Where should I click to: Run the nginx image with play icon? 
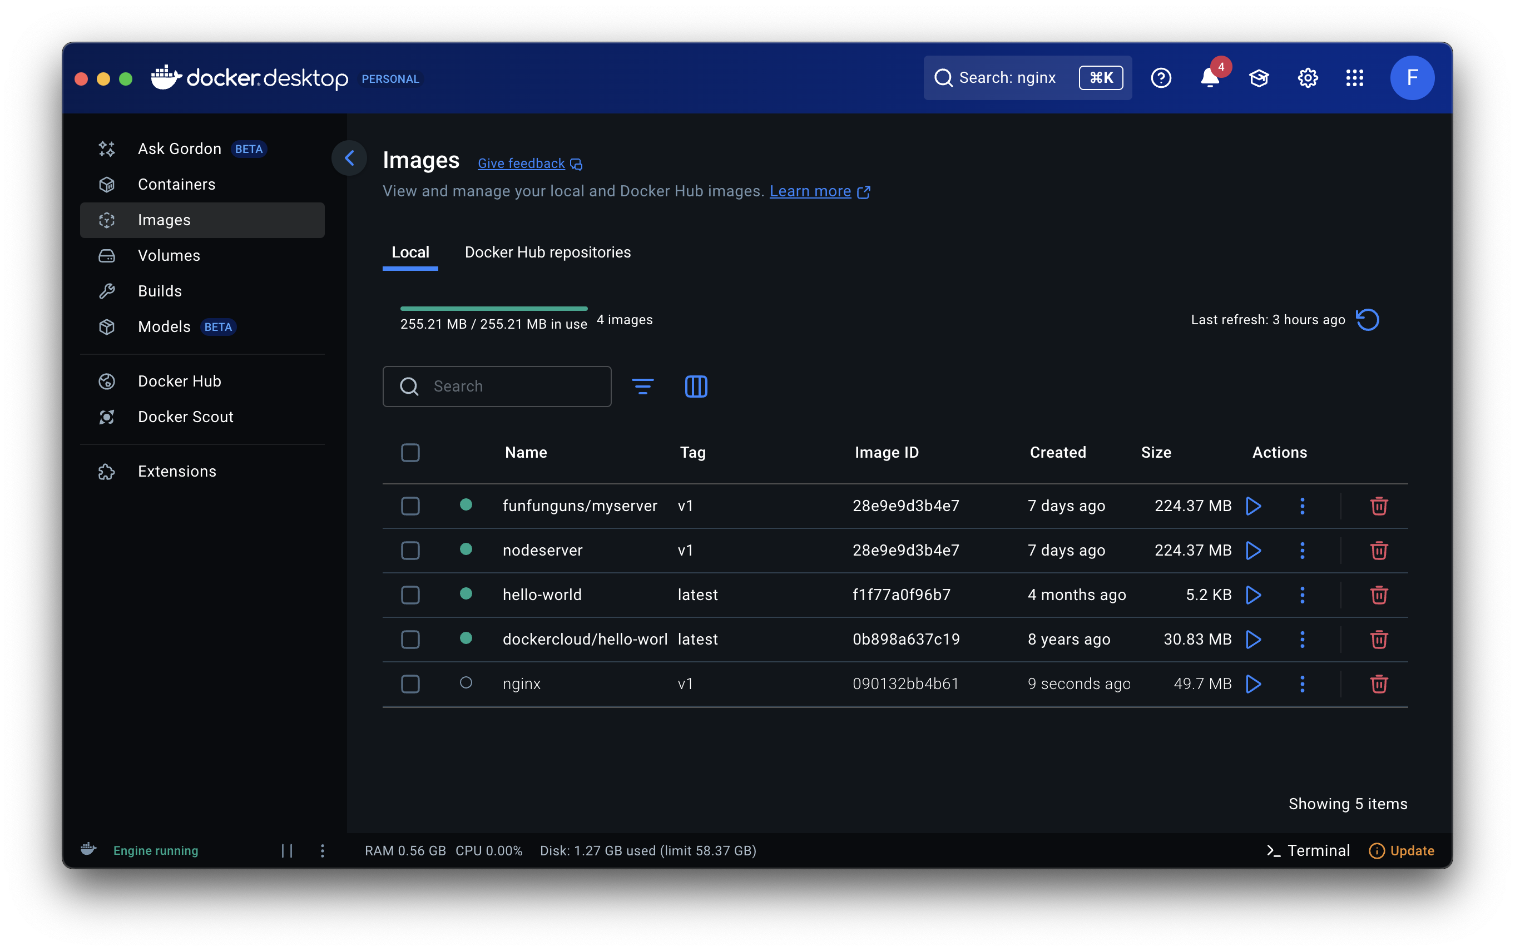(1252, 683)
